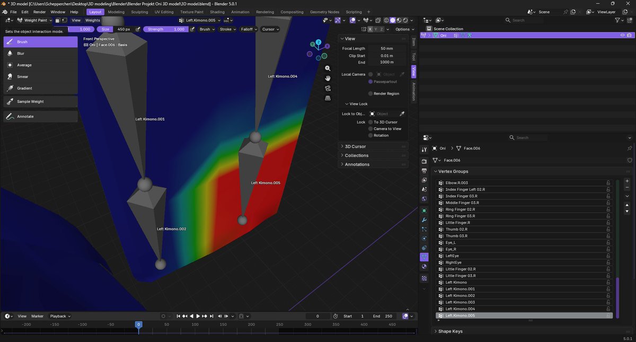The height and width of the screenshot is (342, 636).
Task: Open the Cursor dropdown in the header
Action: pos(270,29)
